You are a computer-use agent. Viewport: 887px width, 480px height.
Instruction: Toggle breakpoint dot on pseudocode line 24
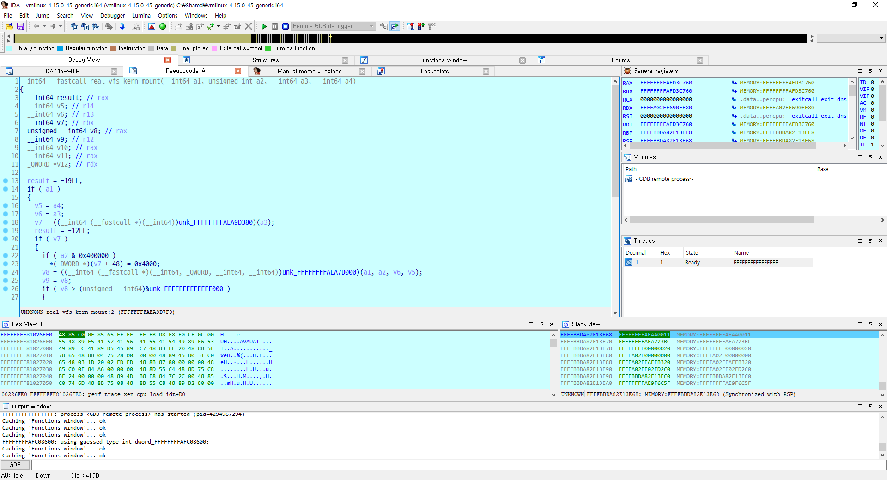point(6,272)
